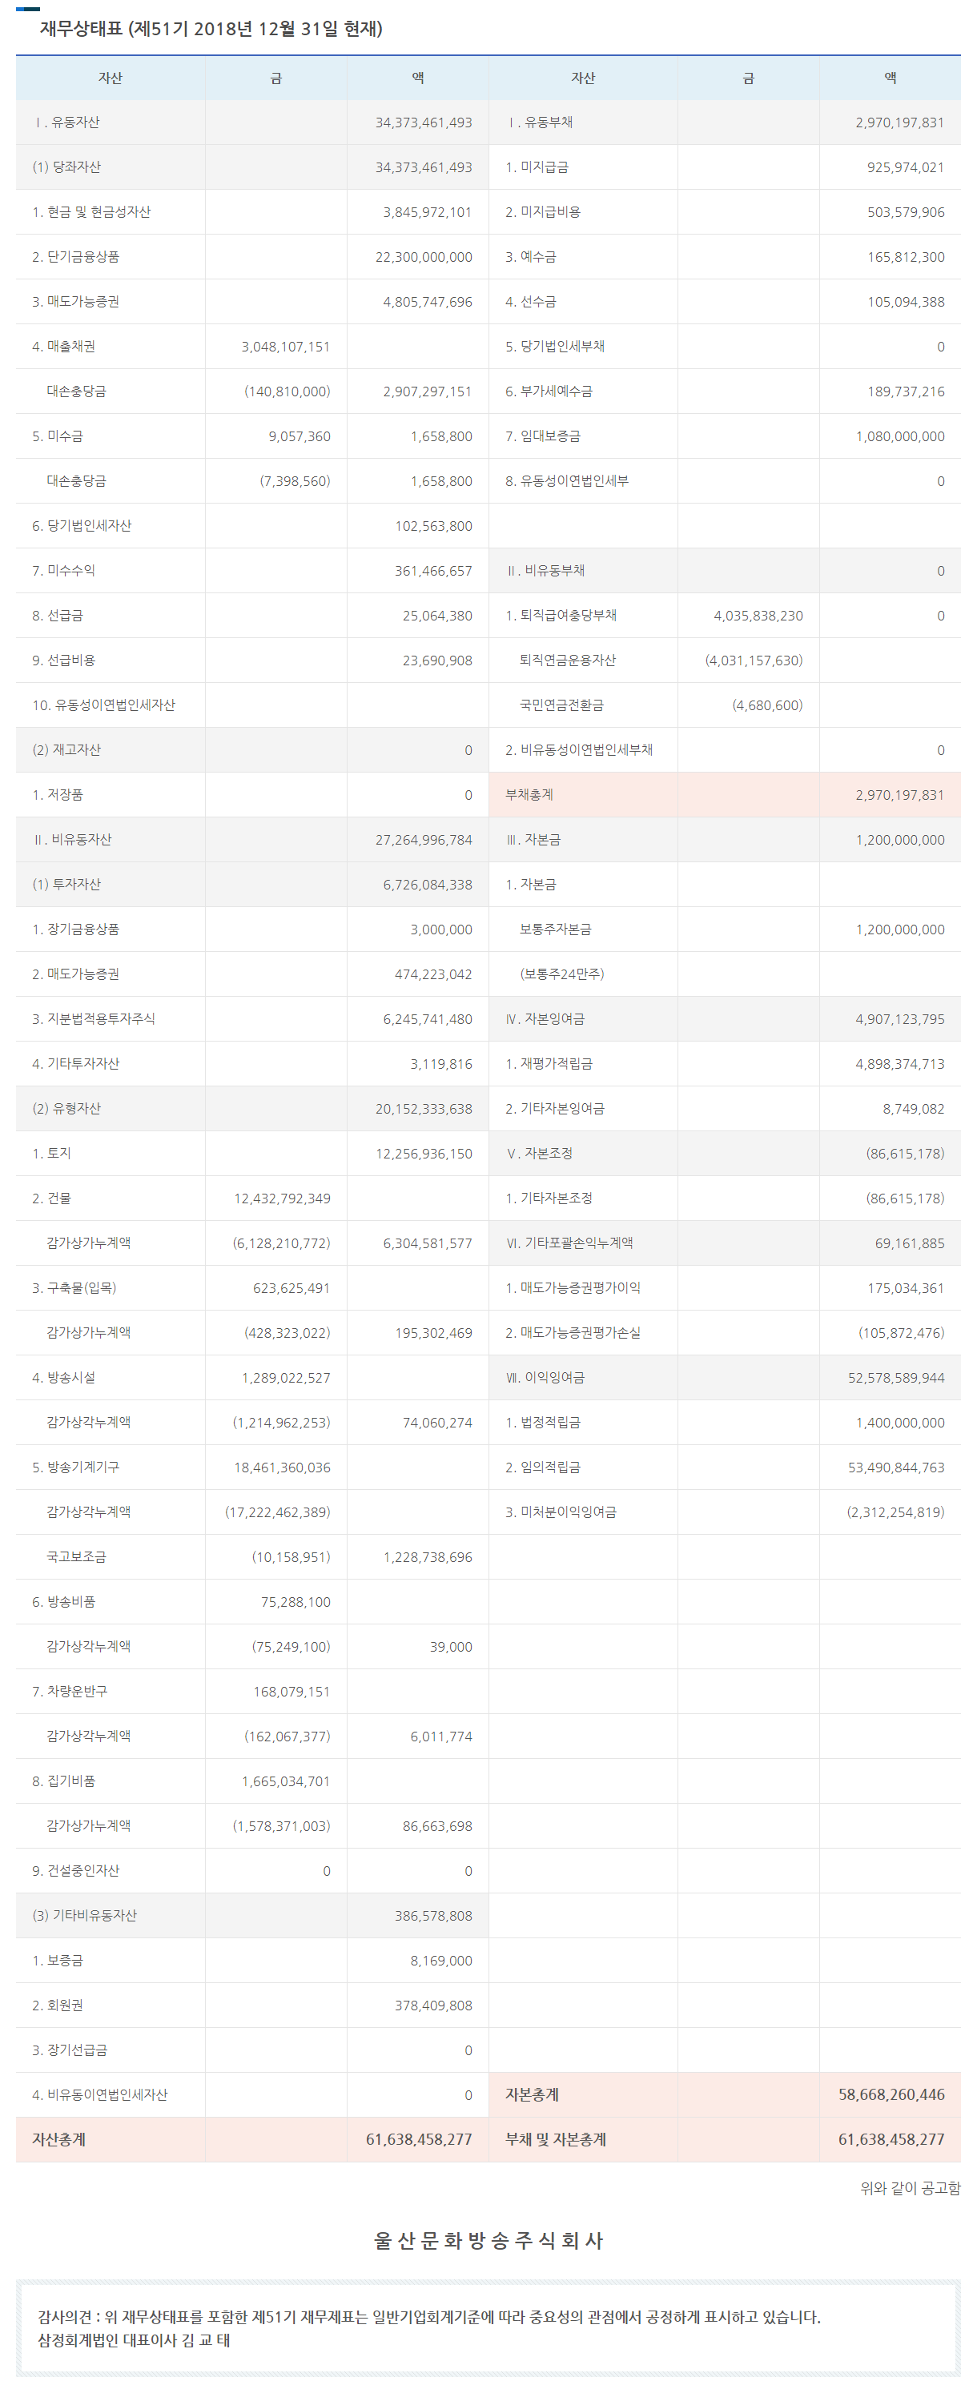
Task: Select the 임의적립금 amount 53,490,844,763
Action: pyautogui.click(x=895, y=1468)
